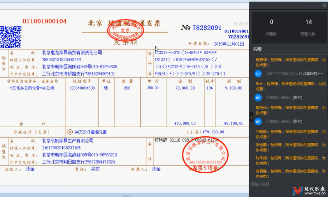Click buyer tax ID 78859210183394024H
328x197 pixels.
click(x=61, y=60)
